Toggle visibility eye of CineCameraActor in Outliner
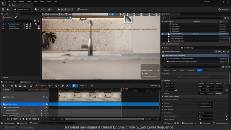The image size is (231, 130). point(162,34)
